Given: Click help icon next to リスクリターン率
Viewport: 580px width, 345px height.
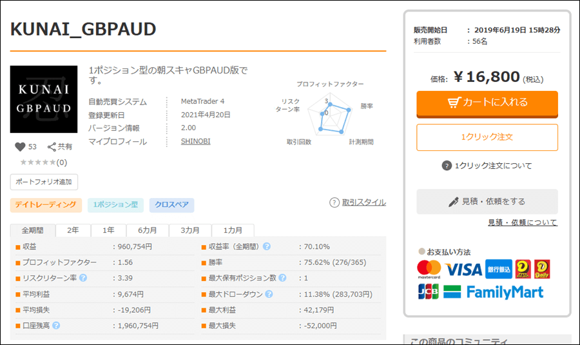Looking at the screenshot, I should 83,279.
